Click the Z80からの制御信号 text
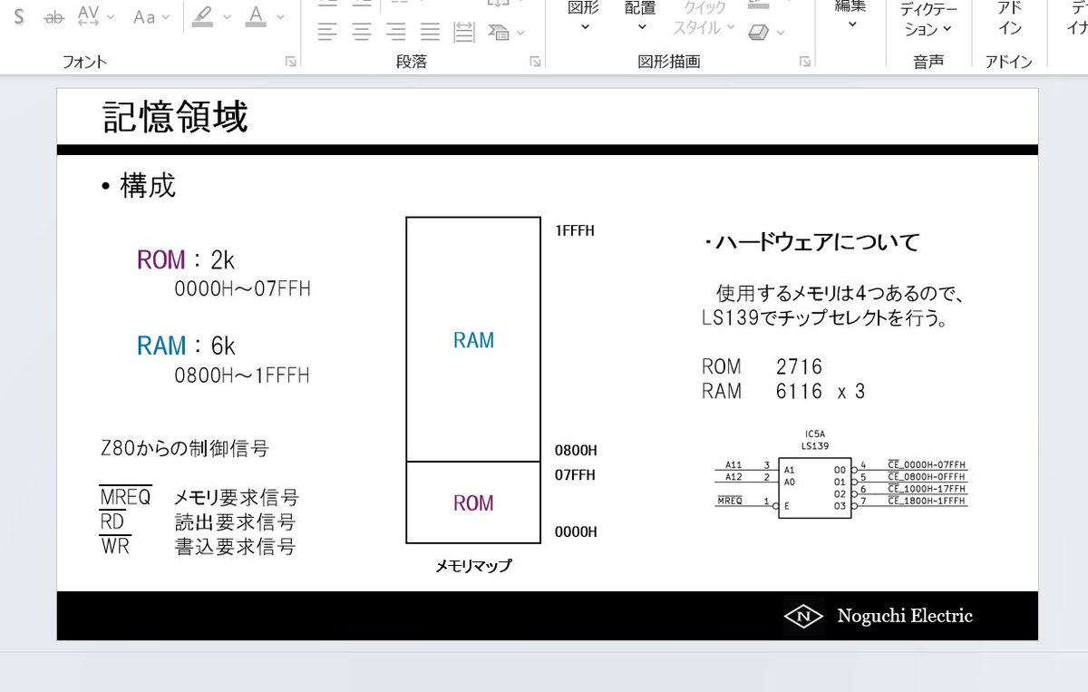Screen dimensions: 1088x692 (x=184, y=449)
